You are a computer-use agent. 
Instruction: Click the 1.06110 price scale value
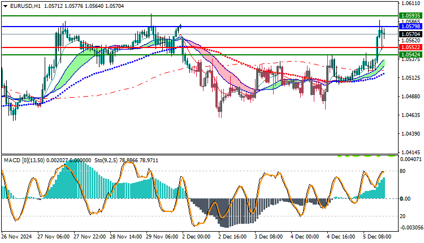pos(411,3)
